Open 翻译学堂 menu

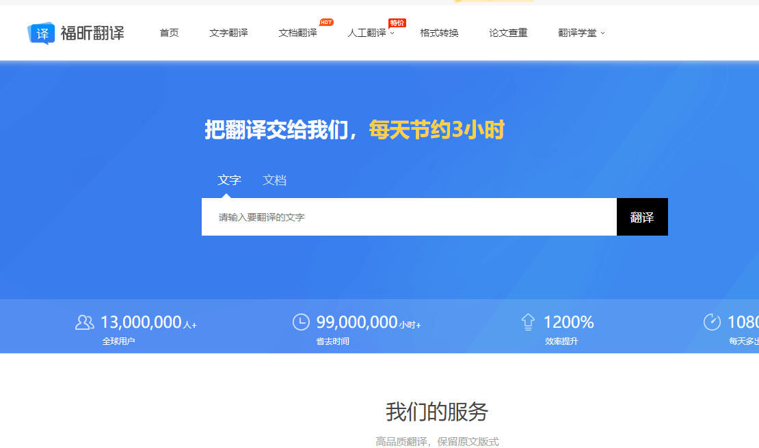coord(578,33)
